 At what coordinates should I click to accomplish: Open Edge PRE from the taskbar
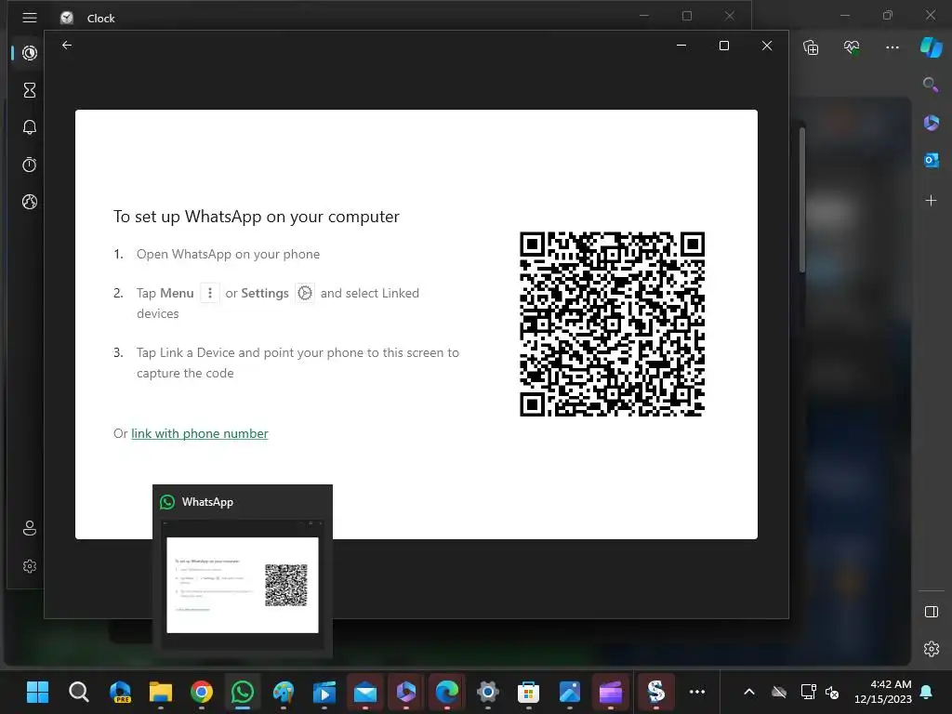120,692
